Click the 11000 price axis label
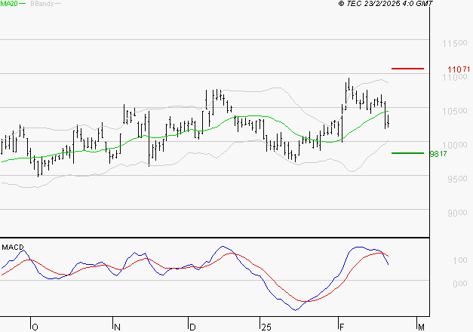The width and height of the screenshot is (473, 332). (455, 77)
